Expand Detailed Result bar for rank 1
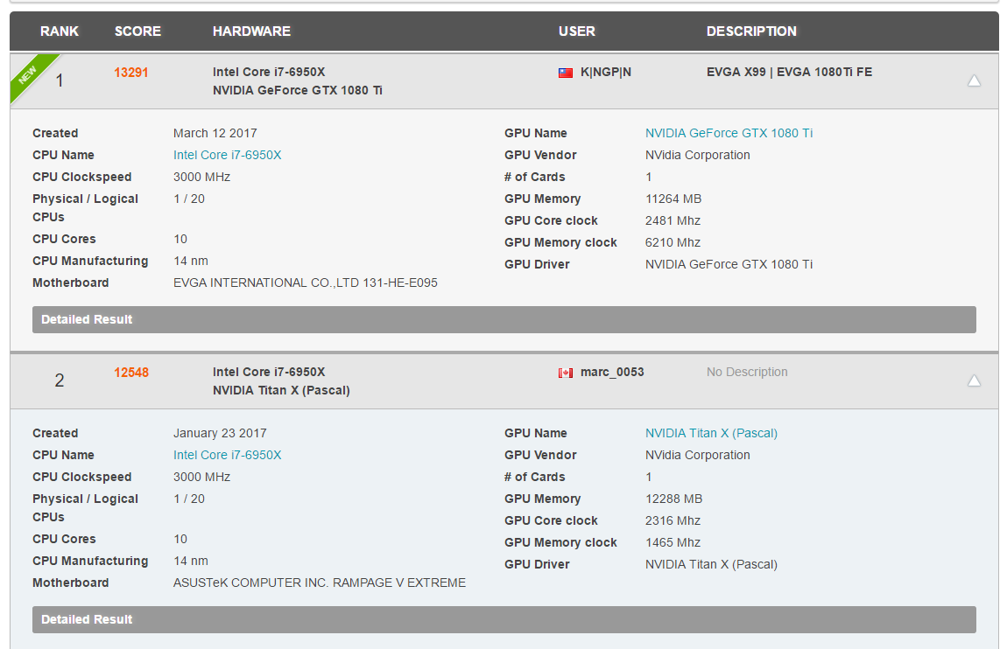Screen dimensions: 1007x649 click(x=503, y=319)
